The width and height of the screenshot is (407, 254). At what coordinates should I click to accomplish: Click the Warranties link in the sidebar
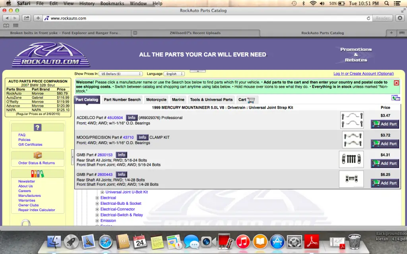[x=27, y=200]
